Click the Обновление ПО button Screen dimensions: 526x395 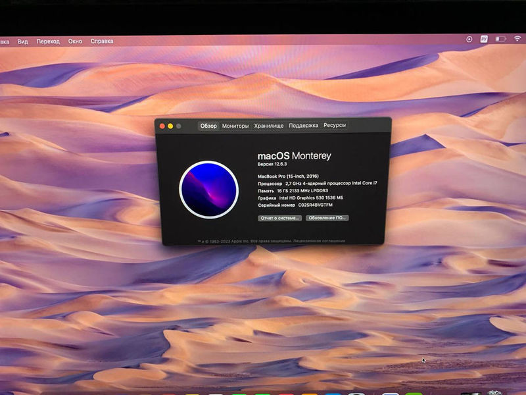click(x=327, y=218)
